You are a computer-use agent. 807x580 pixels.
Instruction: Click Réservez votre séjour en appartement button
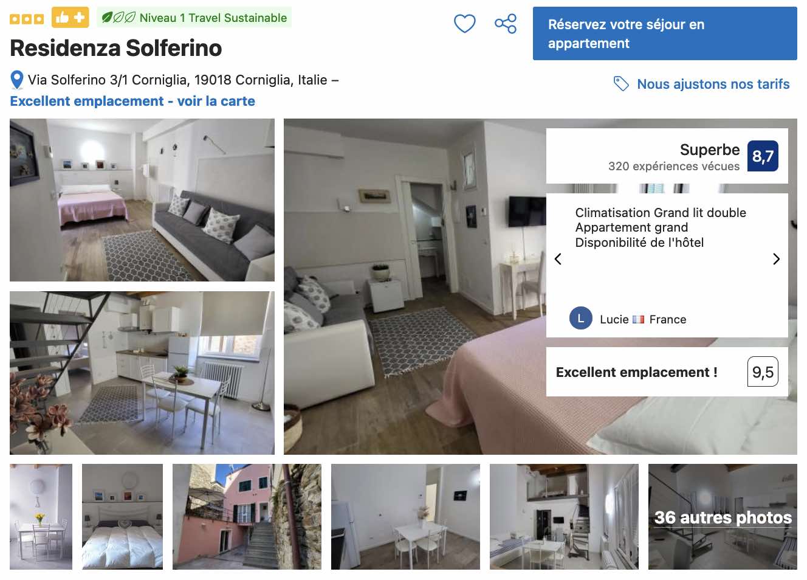tap(665, 33)
